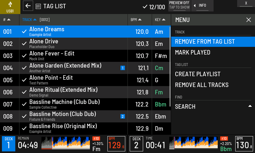Image resolution: width=255 pixels, height=153 pixels.
Task: Go back with the left arrow button
Action: [28, 6]
